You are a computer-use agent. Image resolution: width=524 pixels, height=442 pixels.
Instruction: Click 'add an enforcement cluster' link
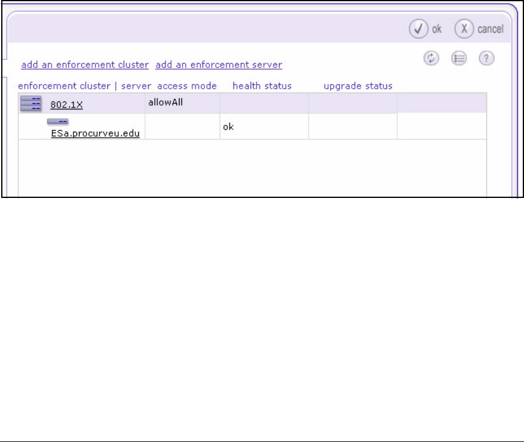pyautogui.click(x=85, y=64)
